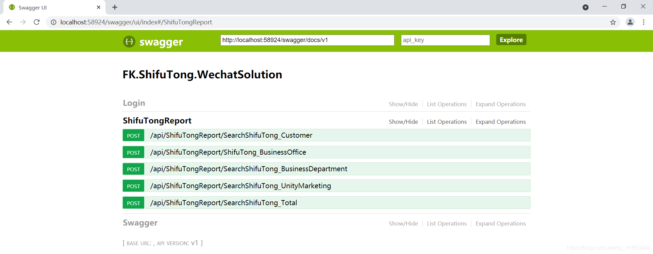Reload the Swagger page
Viewport: 653px width, 254px height.
[x=37, y=22]
